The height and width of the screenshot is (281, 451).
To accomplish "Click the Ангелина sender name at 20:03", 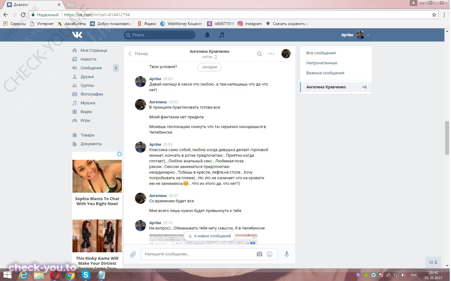I will pyautogui.click(x=158, y=102).
